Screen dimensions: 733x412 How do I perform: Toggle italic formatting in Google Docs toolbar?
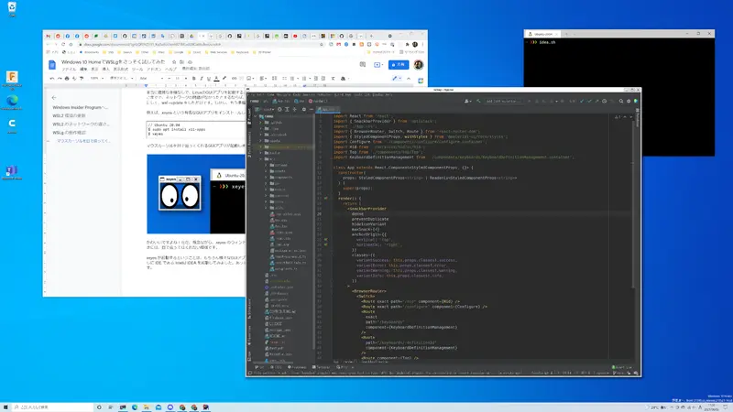click(202, 79)
